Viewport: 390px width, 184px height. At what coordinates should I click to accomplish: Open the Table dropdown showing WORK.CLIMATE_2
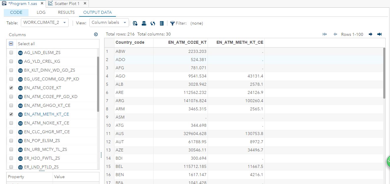tap(45, 23)
